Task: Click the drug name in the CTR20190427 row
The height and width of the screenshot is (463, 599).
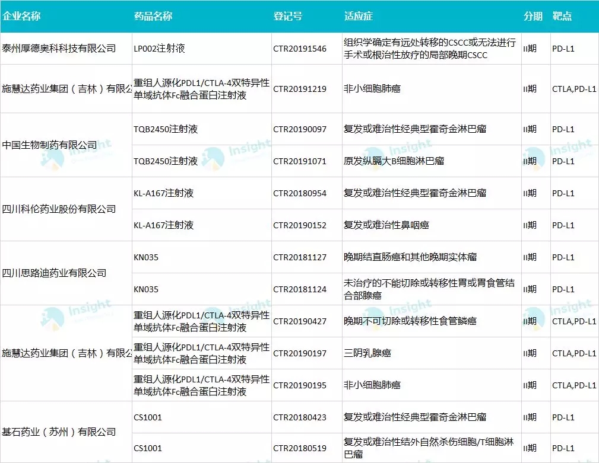Action: pyautogui.click(x=202, y=321)
